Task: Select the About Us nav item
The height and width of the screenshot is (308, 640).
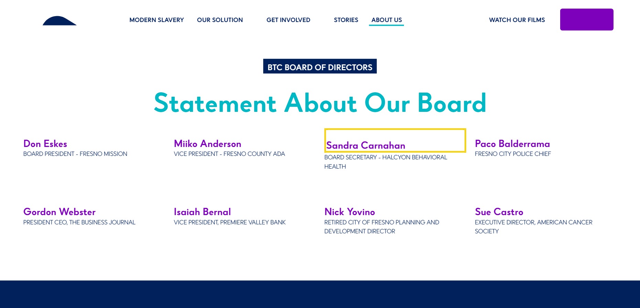Action: 386,20
